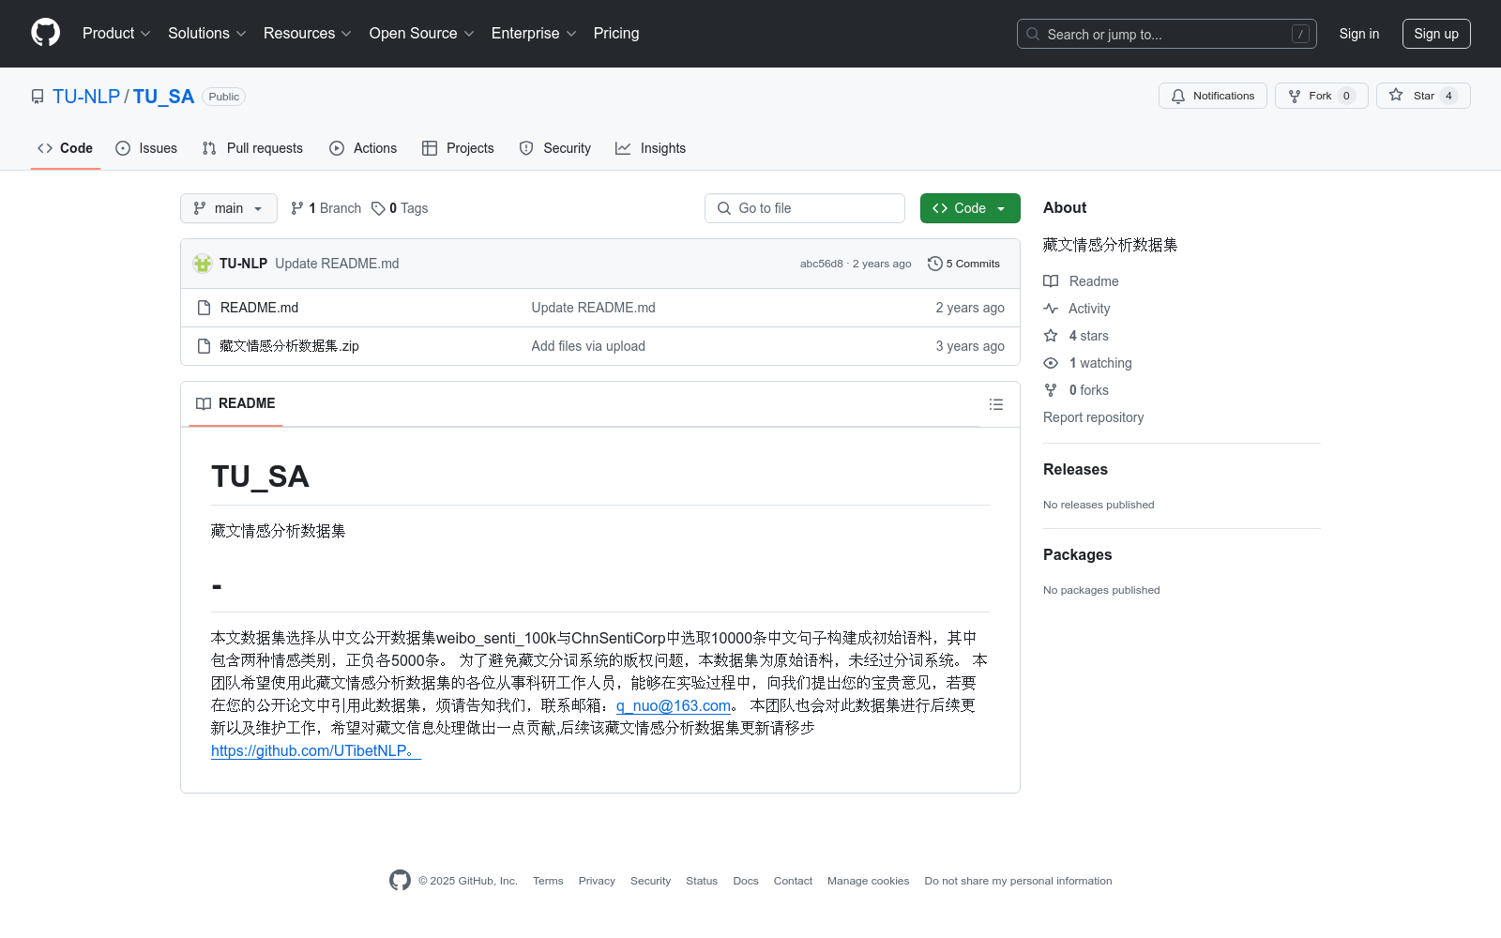The height and width of the screenshot is (938, 1501).
Task: View the 5 Commits history
Action: tap(963, 264)
